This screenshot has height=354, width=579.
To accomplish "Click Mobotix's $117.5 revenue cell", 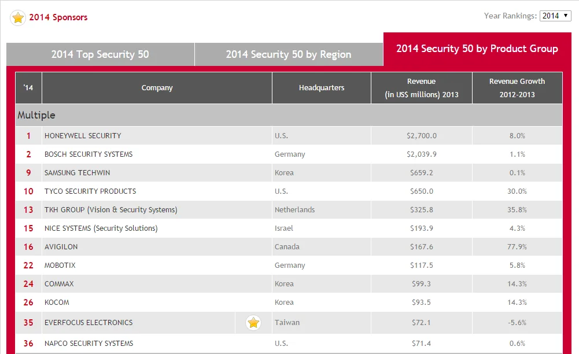I will coord(421,265).
